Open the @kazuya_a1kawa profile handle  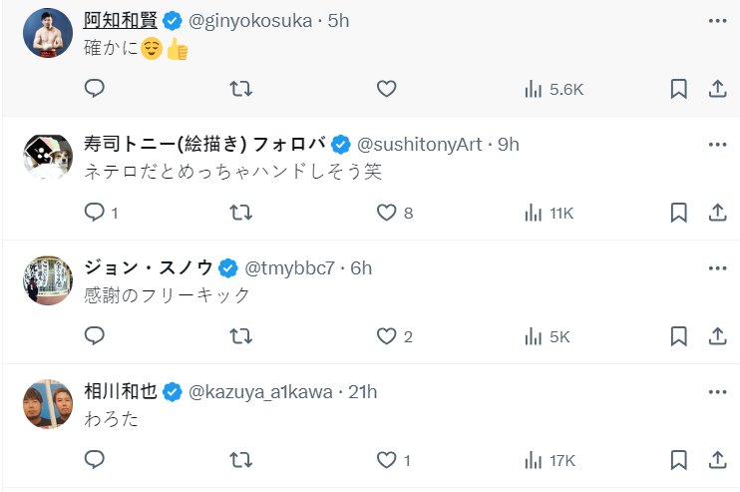pyautogui.click(x=260, y=392)
